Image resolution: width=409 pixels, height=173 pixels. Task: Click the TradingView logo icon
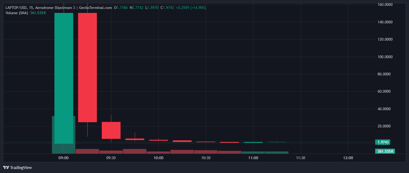pyautogui.click(x=6, y=167)
